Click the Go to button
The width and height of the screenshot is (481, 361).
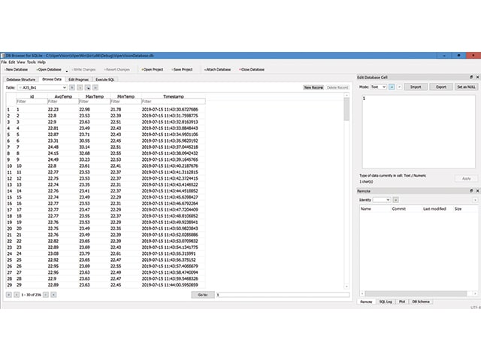click(x=203, y=295)
